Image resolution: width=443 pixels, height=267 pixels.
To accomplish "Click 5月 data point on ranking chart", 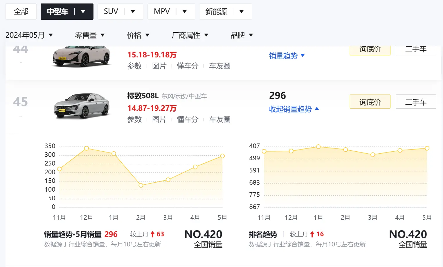I will point(427,148).
